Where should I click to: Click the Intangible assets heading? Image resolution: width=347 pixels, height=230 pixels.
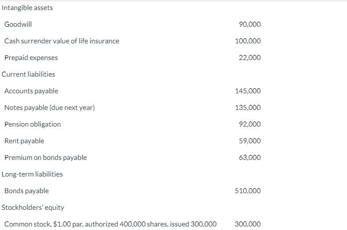pyautogui.click(x=27, y=8)
